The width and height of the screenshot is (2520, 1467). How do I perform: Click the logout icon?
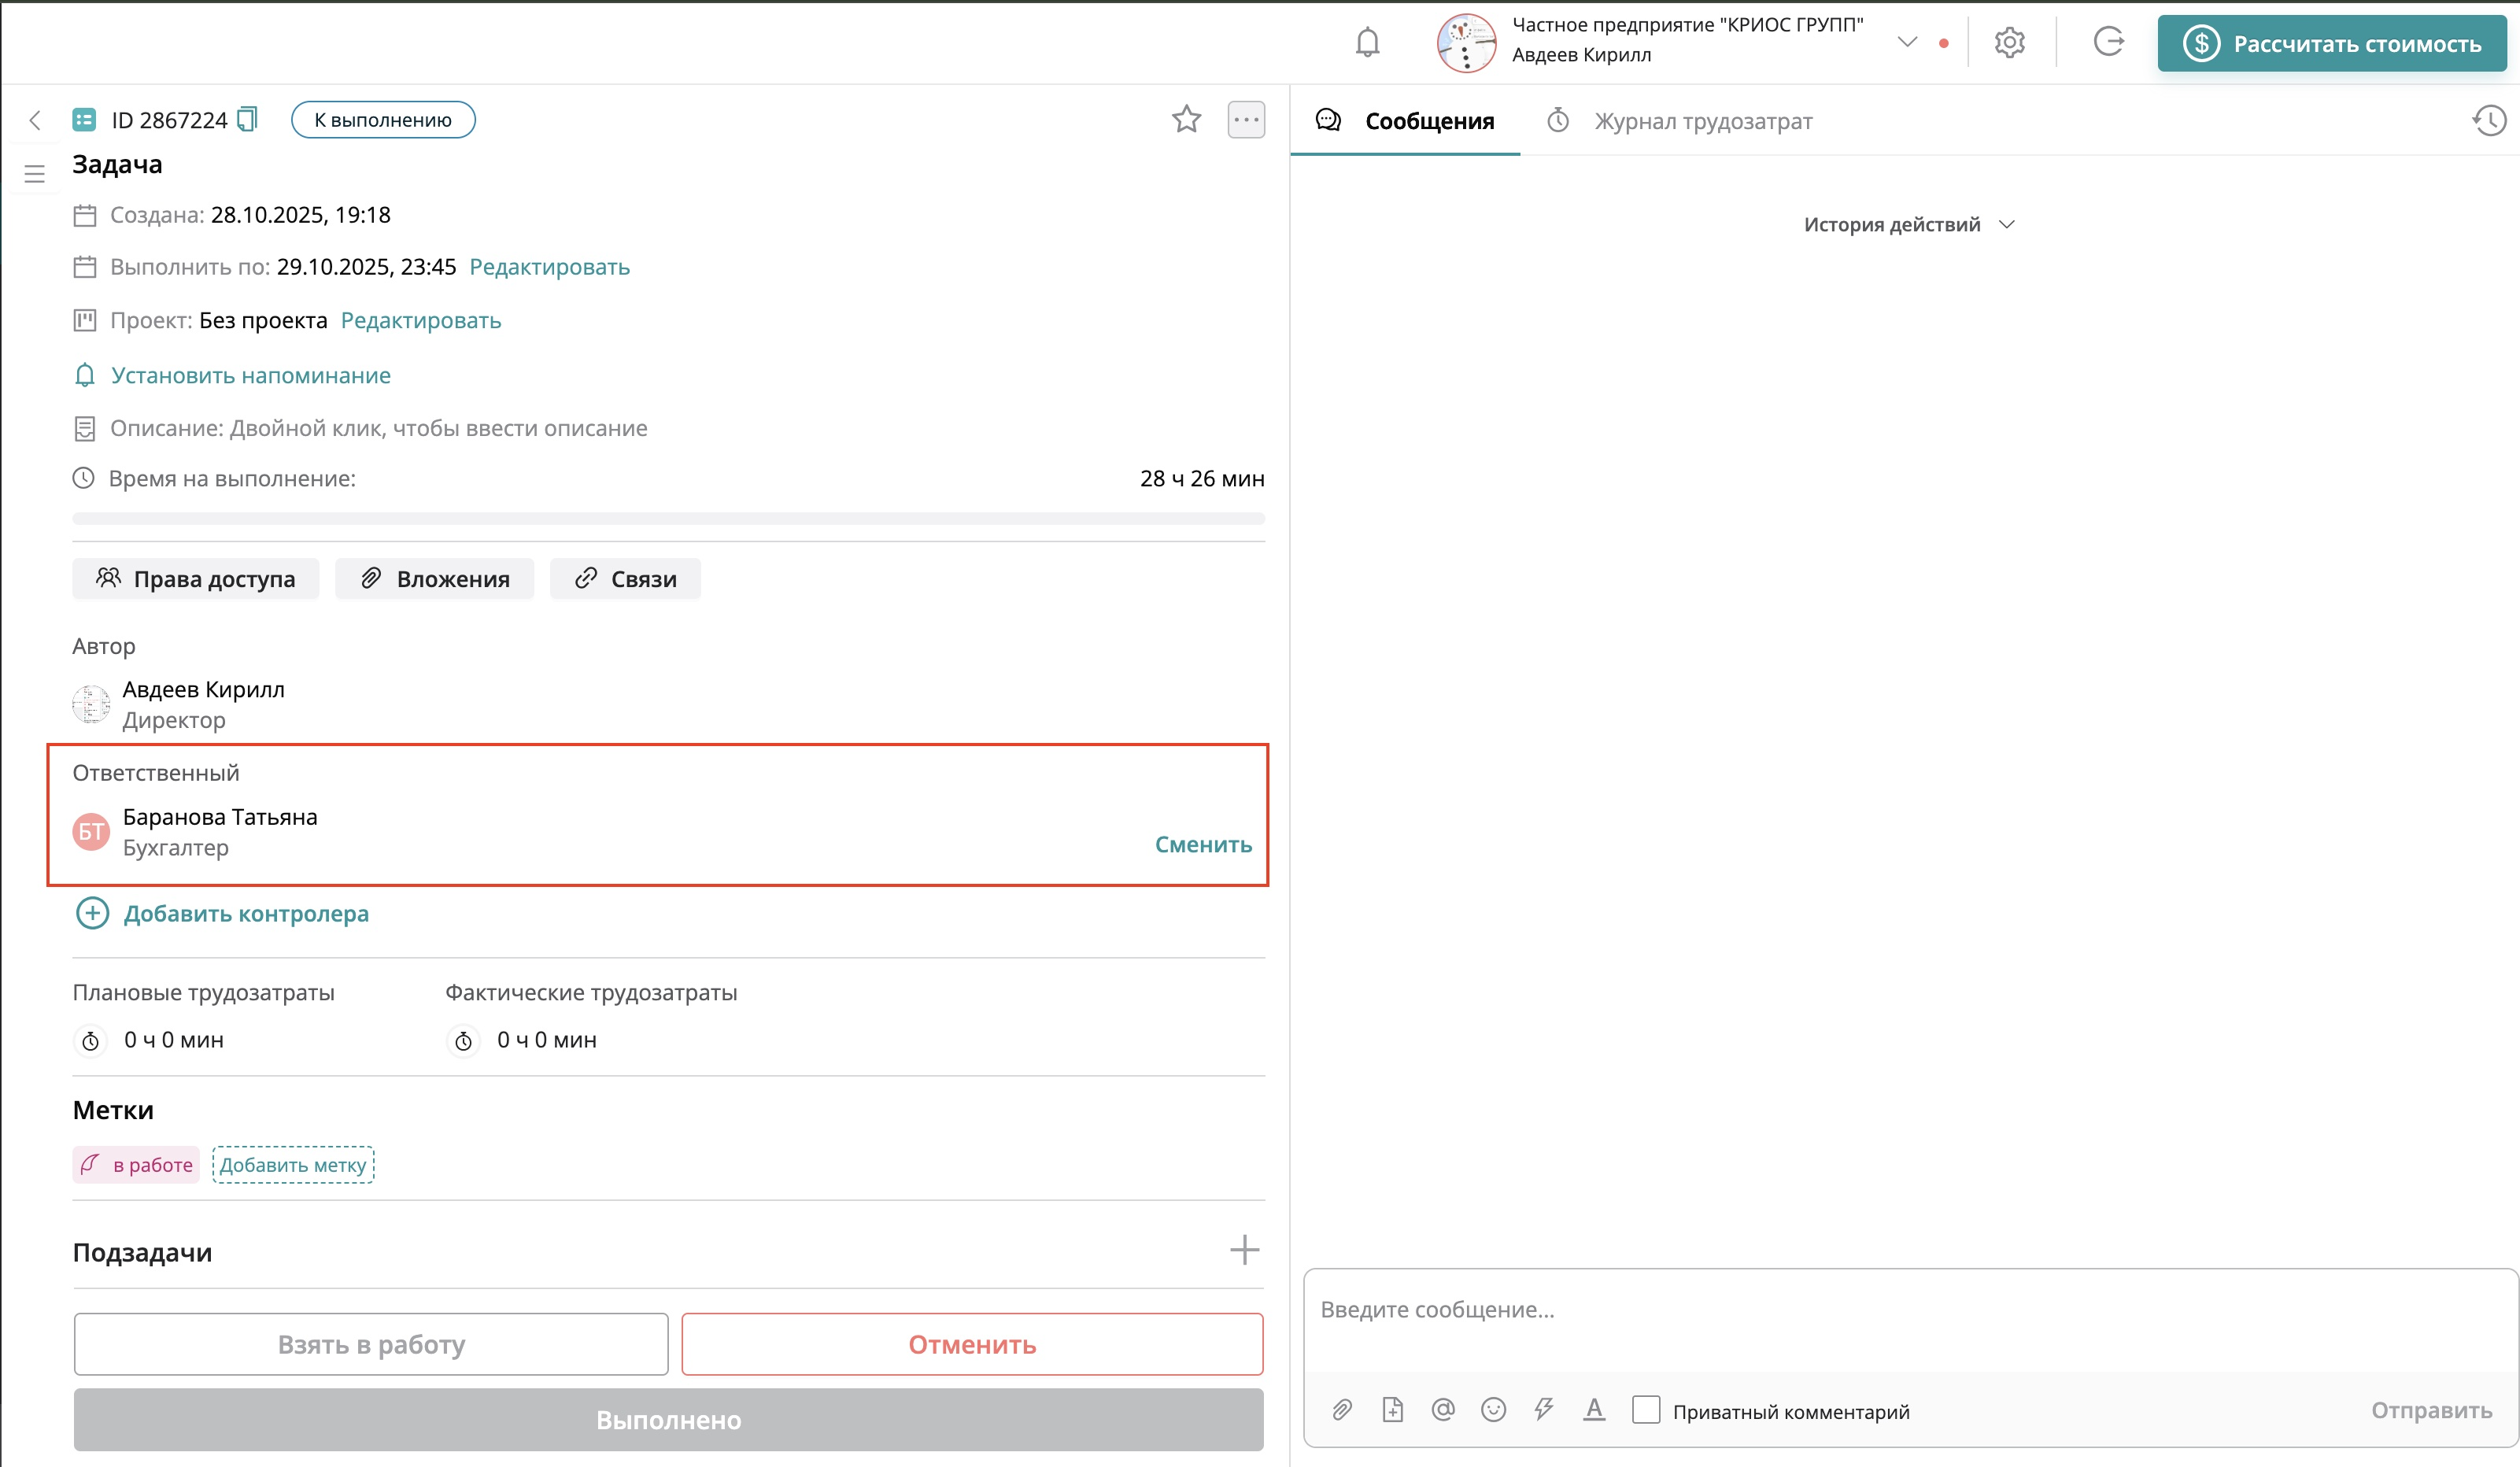tap(2108, 42)
